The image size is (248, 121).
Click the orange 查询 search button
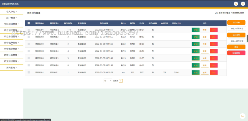236,47
